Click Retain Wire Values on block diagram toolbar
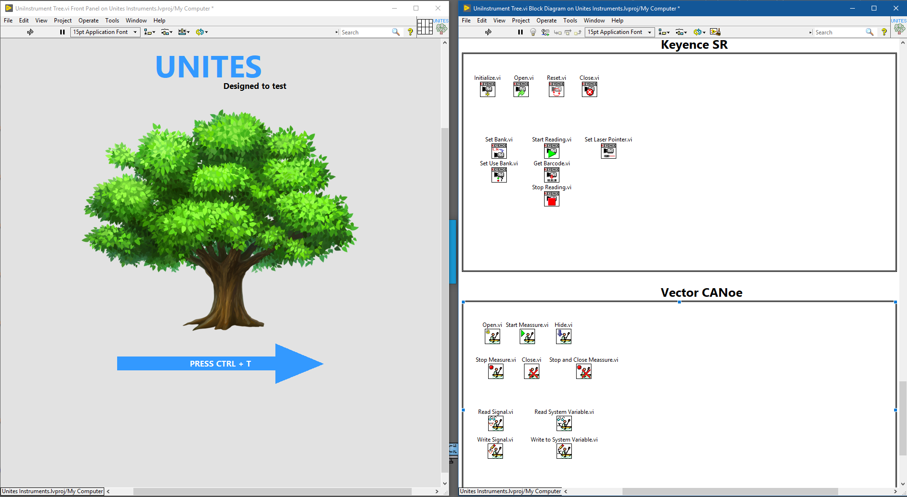 (x=545, y=32)
